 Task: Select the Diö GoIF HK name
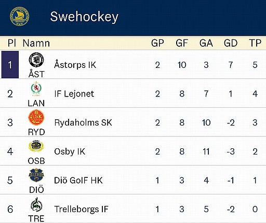pos(78,180)
